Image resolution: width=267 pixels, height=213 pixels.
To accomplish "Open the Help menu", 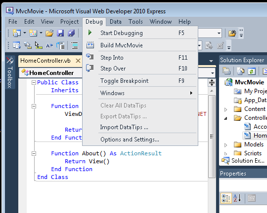I will [x=184, y=22].
